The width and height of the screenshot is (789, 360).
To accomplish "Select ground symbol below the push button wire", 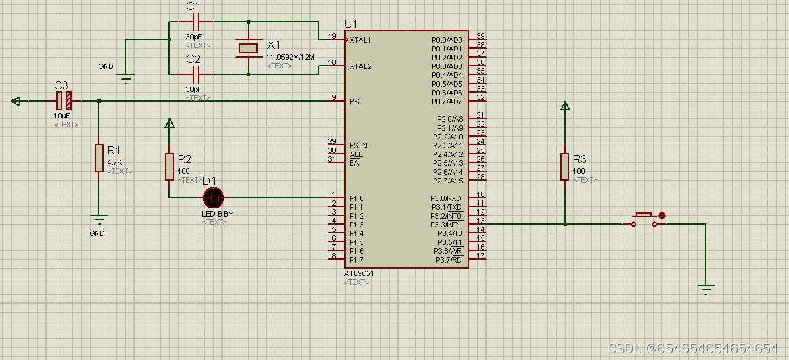I will [x=706, y=289].
